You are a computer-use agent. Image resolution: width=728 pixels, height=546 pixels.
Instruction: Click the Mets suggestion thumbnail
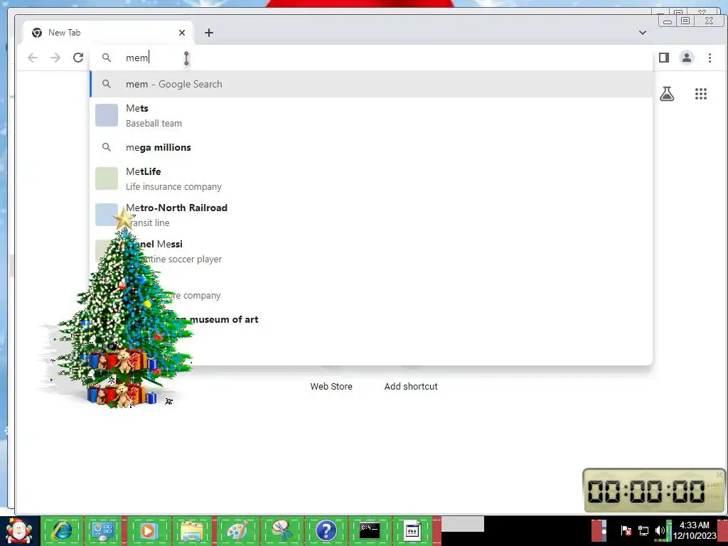click(x=107, y=115)
